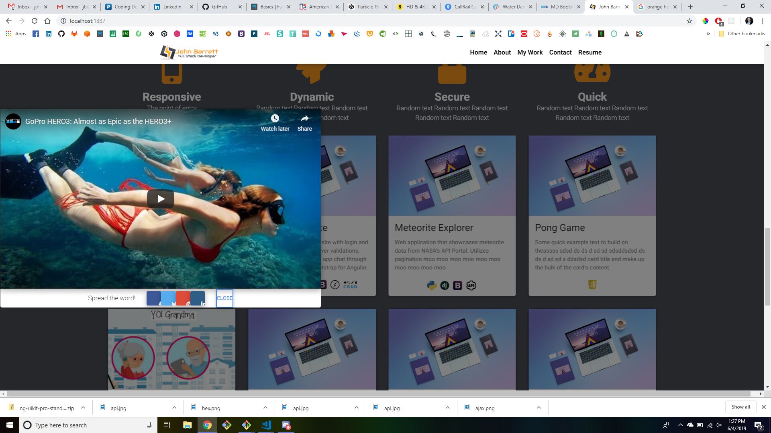Expand options for ajax.png download
The height and width of the screenshot is (433, 771).
tap(539, 408)
